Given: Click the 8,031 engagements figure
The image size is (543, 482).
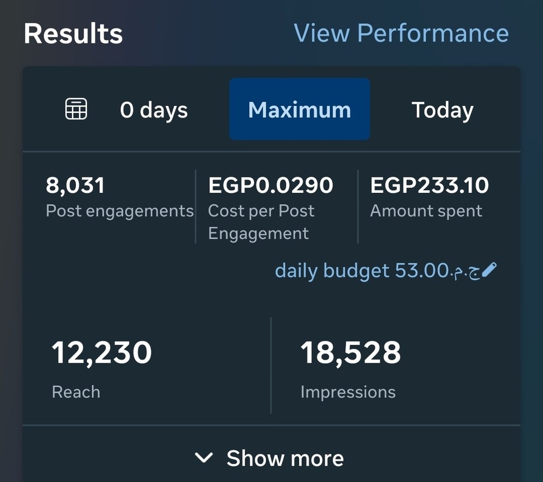Looking at the screenshot, I should click(x=75, y=185).
